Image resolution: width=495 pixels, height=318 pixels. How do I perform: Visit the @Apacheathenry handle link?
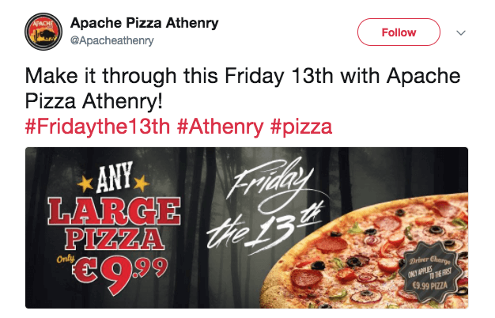(x=112, y=40)
